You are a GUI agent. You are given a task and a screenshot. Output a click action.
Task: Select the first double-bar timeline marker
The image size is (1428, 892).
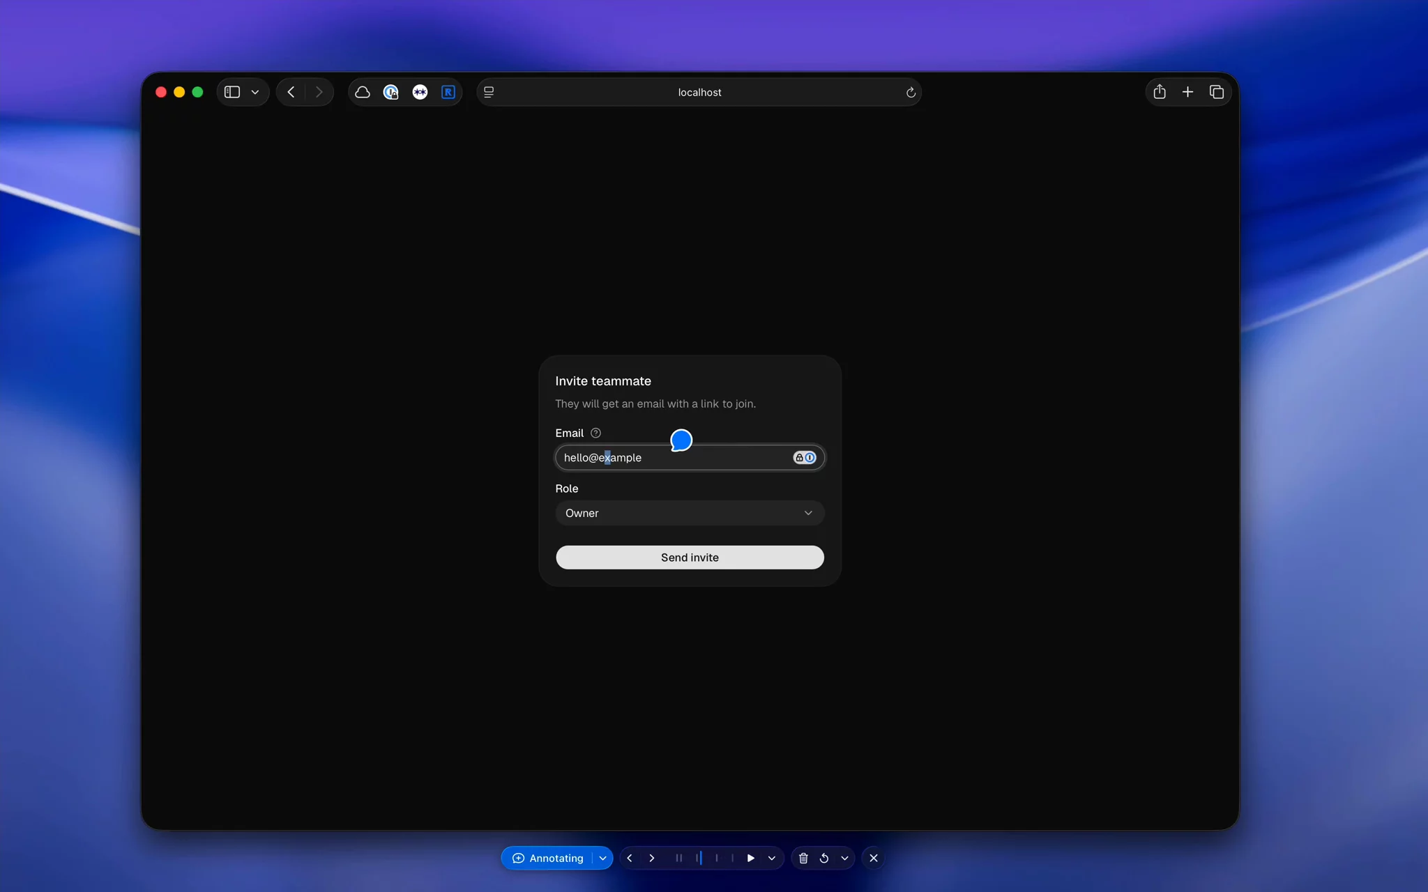pos(679,858)
